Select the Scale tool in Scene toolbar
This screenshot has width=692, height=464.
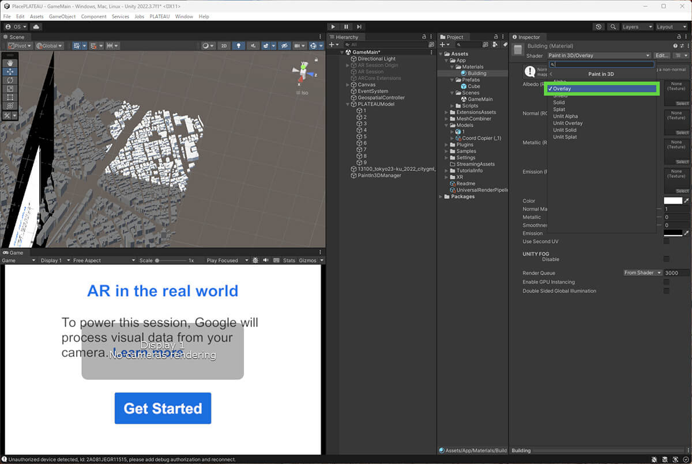(x=10, y=89)
